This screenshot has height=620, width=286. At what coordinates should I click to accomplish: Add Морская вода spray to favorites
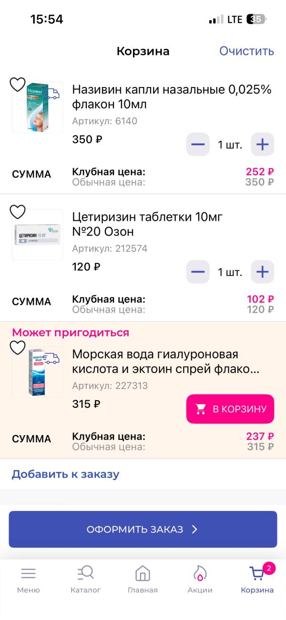18,348
